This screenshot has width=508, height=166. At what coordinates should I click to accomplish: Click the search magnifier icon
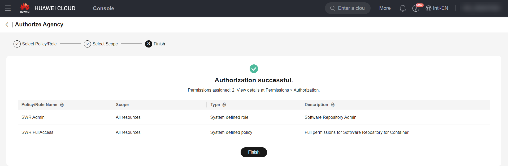click(332, 8)
